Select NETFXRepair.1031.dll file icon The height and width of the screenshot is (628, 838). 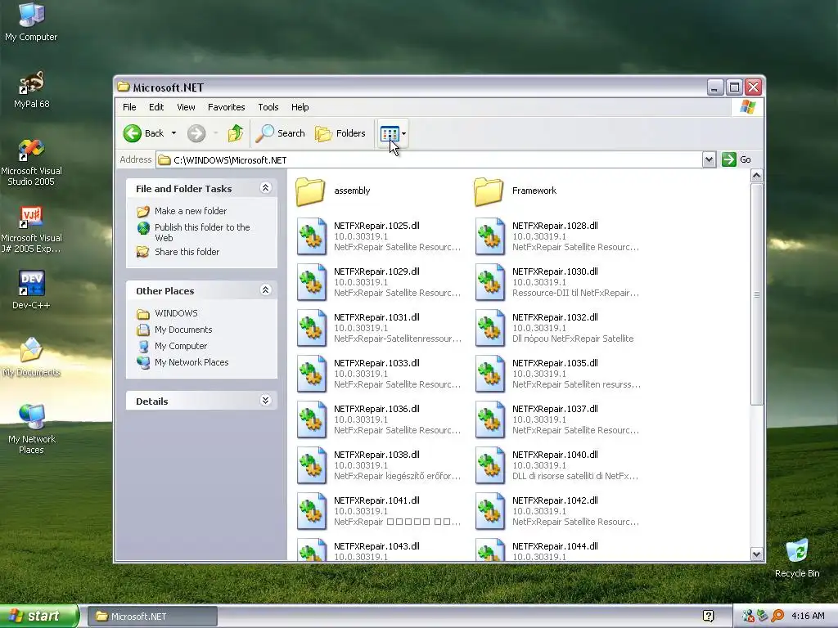pyautogui.click(x=312, y=328)
